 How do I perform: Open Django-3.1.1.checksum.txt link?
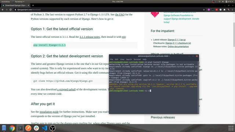178,43
